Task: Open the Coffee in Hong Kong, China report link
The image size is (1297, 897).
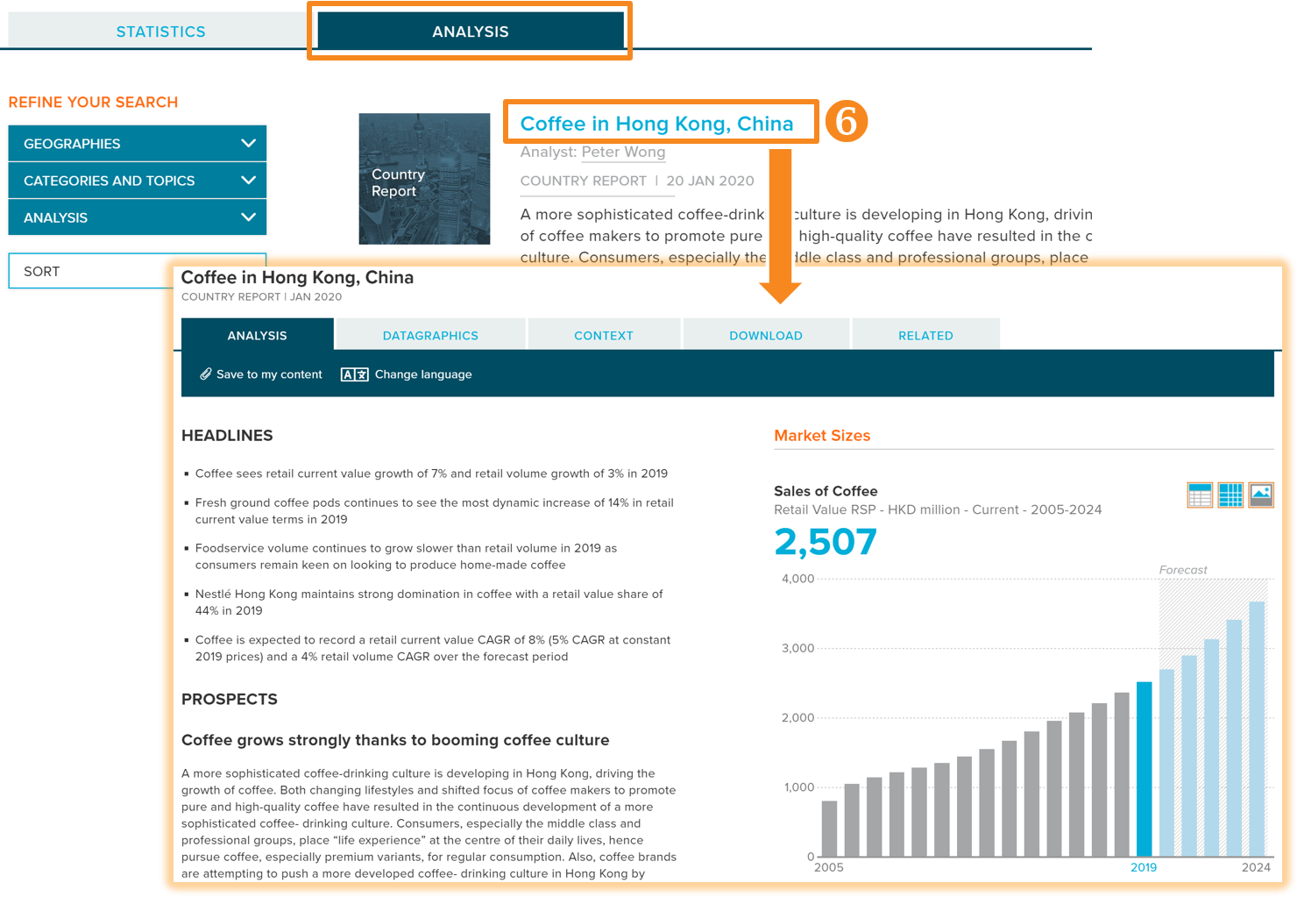Action: pyautogui.click(x=656, y=123)
